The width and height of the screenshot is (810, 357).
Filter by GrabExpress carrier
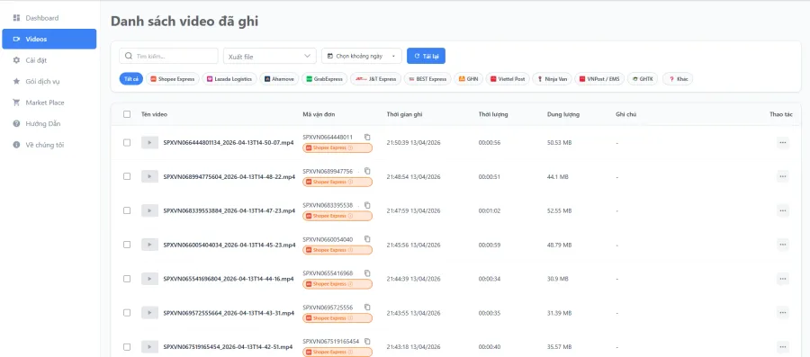pyautogui.click(x=324, y=79)
